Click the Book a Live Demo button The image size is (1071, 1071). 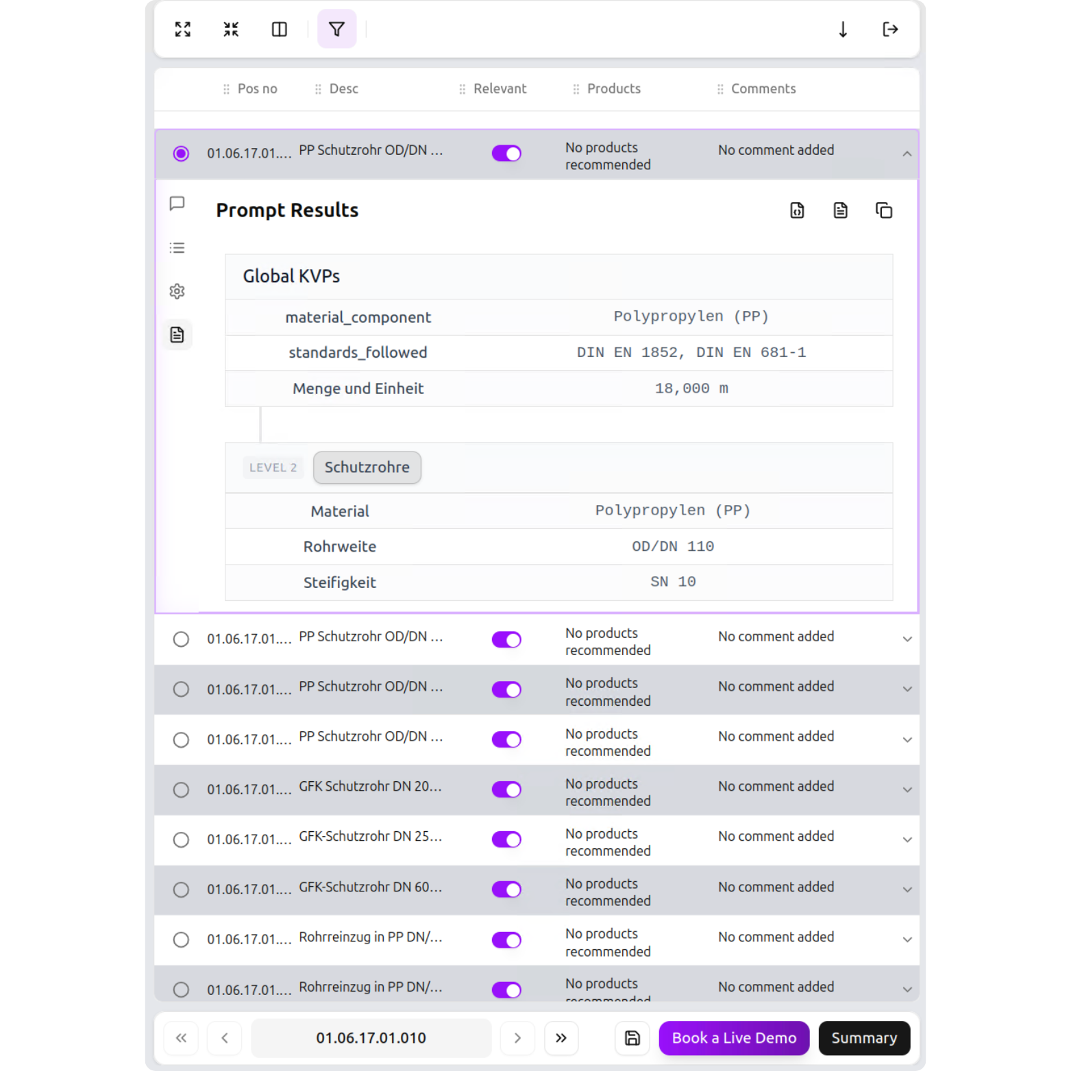pos(734,1038)
